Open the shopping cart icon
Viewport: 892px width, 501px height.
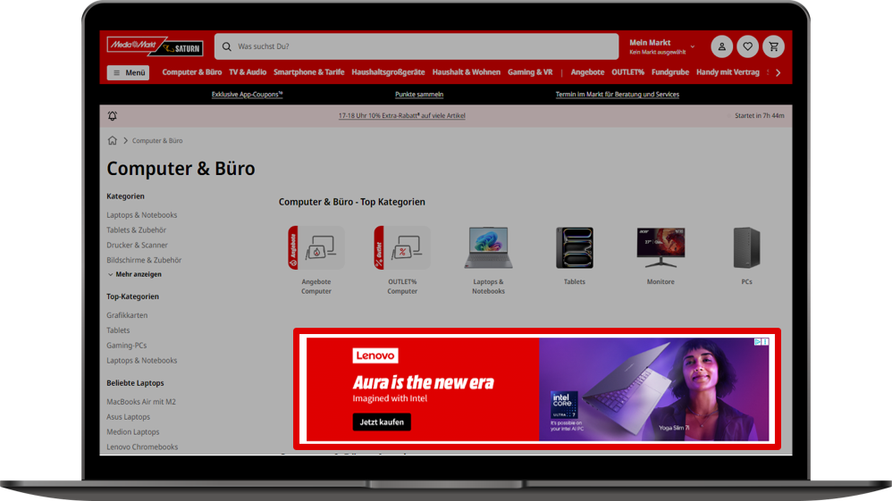(773, 46)
